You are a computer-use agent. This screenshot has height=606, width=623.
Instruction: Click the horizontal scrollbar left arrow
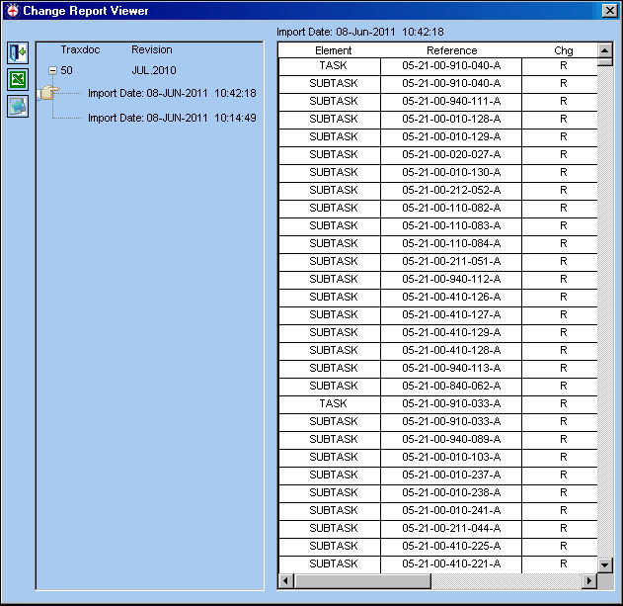coord(285,581)
